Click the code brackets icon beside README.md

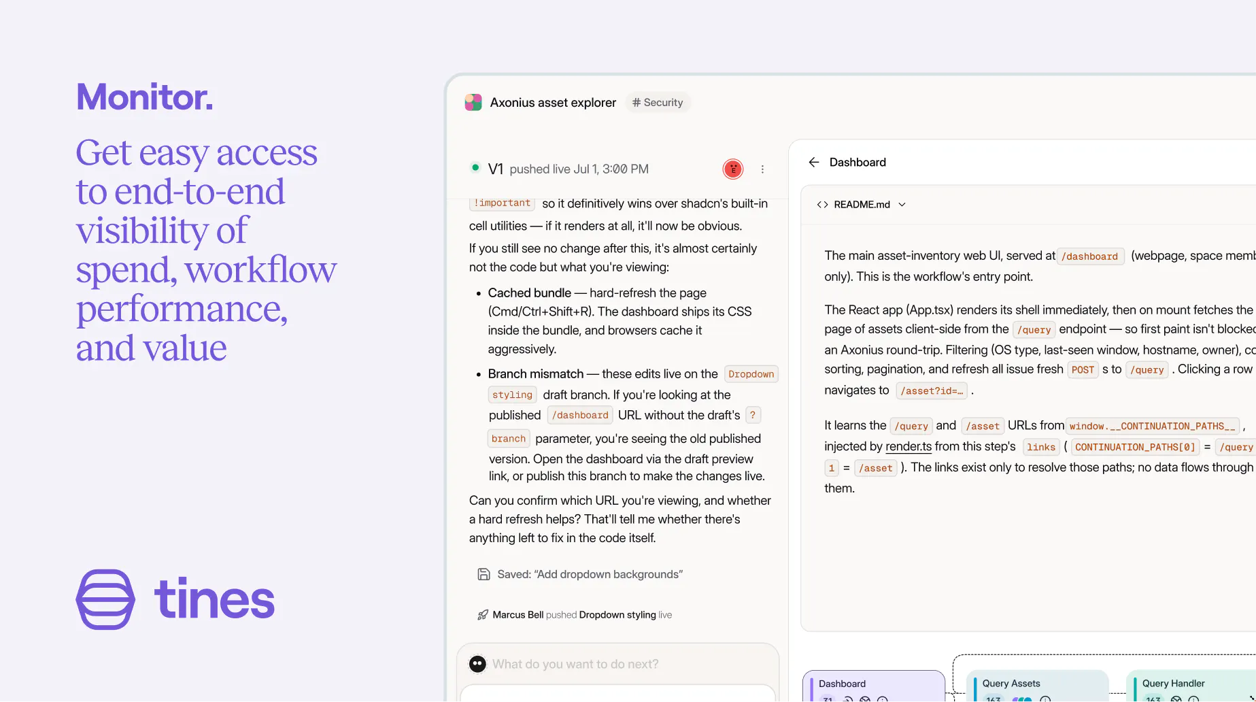point(822,205)
